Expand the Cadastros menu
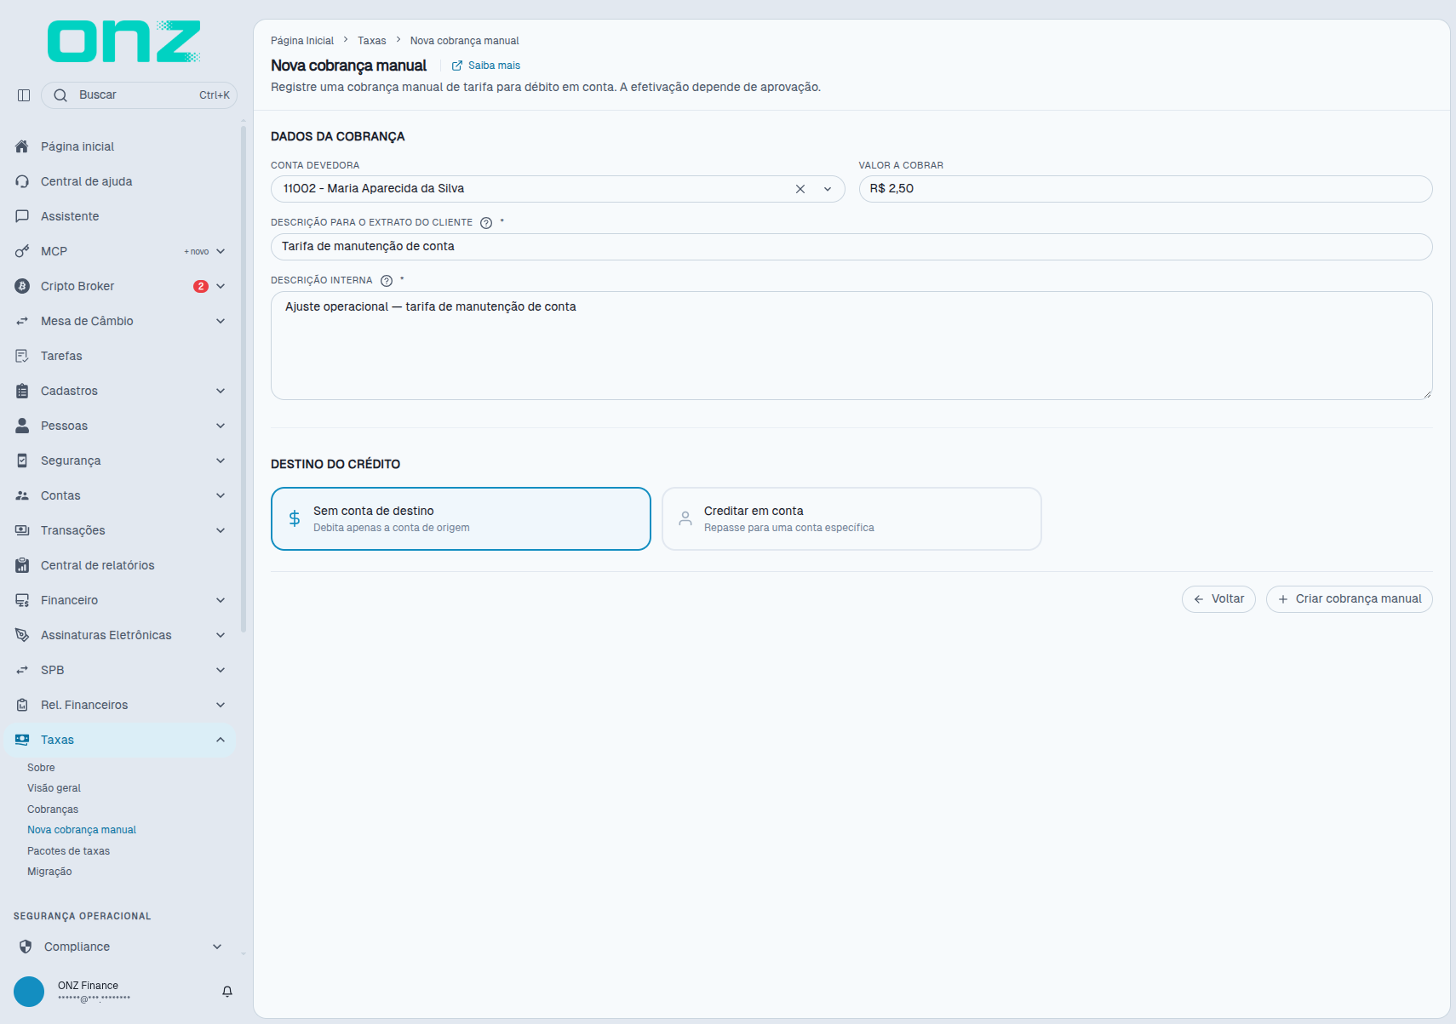 221,391
